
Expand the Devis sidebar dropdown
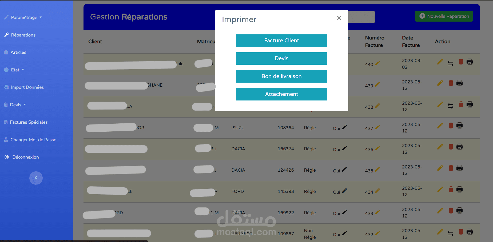click(x=15, y=105)
